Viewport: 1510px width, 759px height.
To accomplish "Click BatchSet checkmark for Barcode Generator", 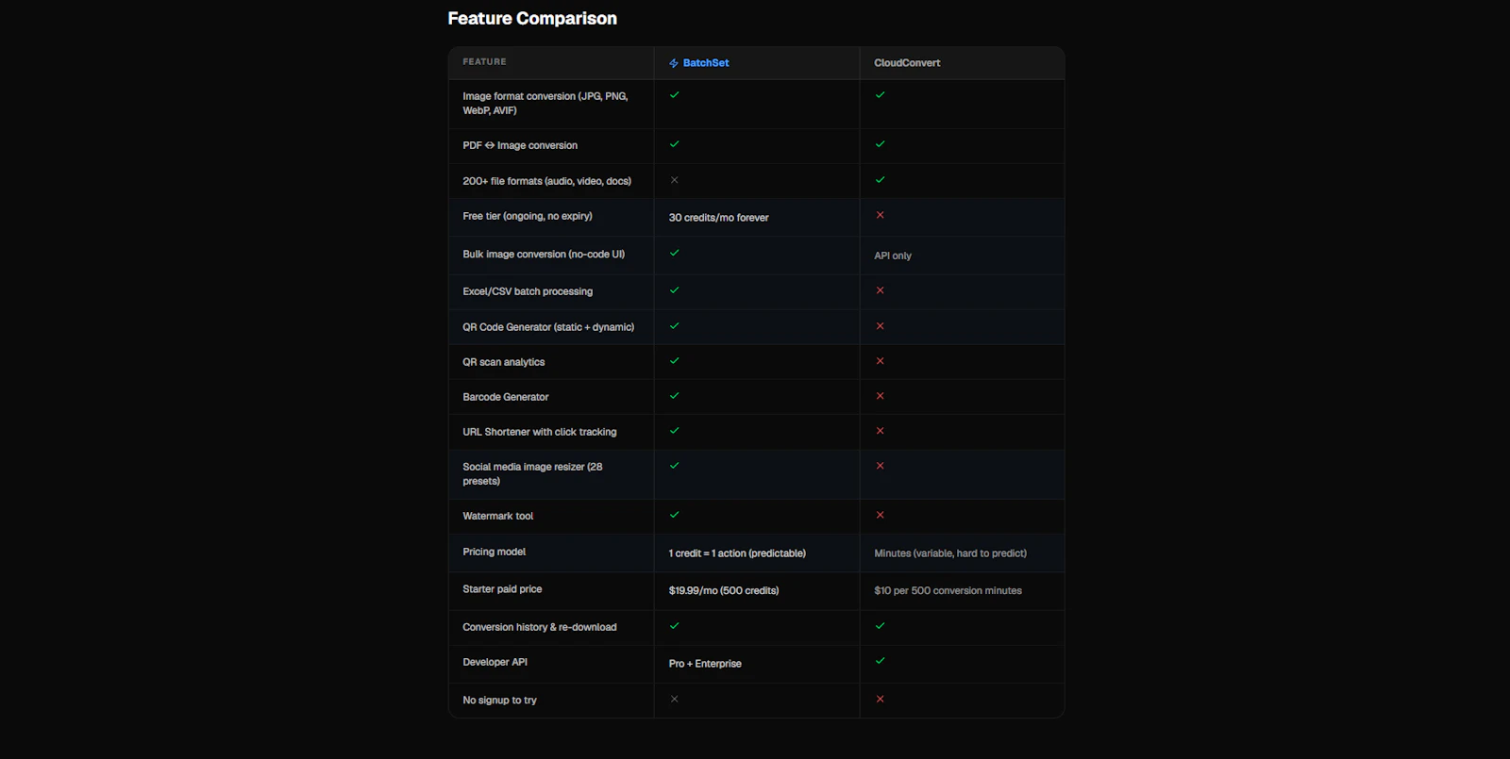I will tap(675, 396).
